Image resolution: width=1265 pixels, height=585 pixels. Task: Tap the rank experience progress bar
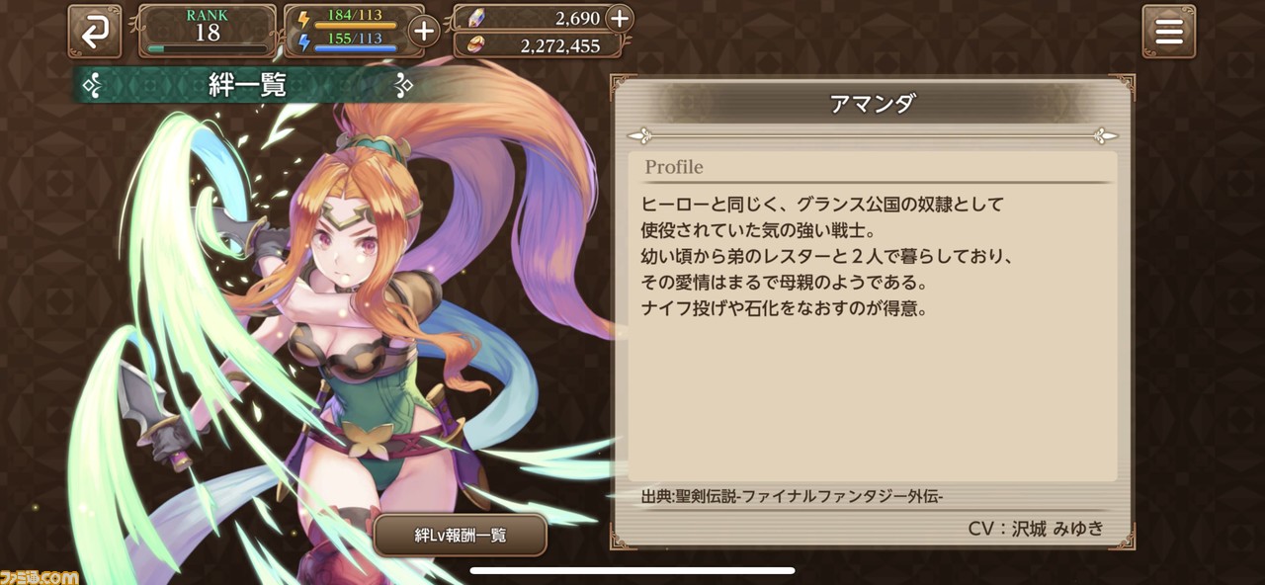(208, 47)
